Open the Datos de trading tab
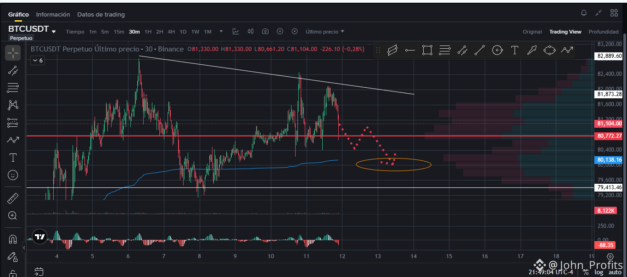Screen dimensions: 627x277 [101, 14]
